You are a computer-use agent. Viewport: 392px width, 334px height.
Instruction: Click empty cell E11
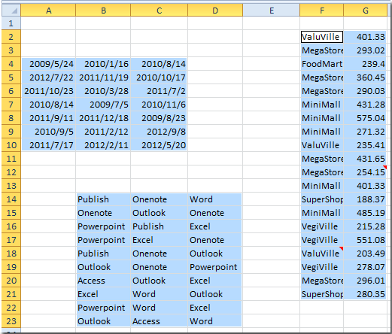pos(272,159)
